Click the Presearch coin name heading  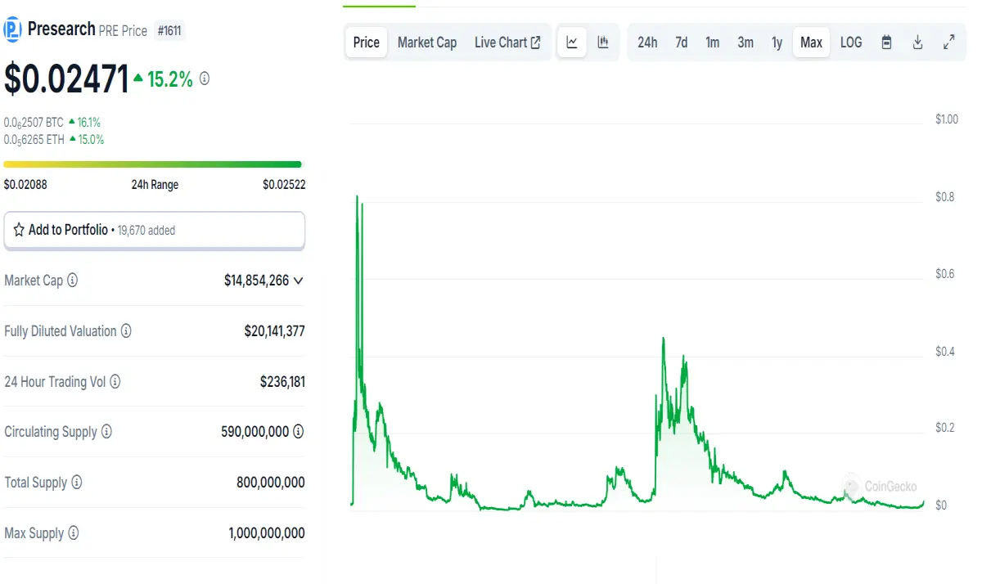(x=61, y=29)
